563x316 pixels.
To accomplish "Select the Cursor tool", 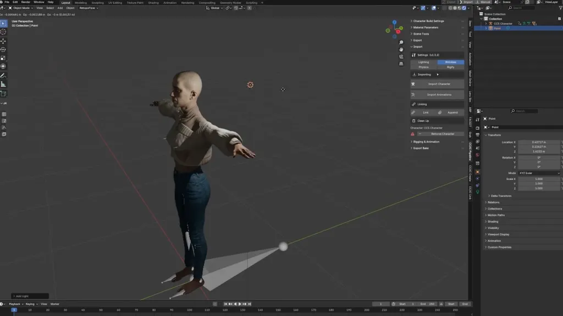I will point(3,32).
